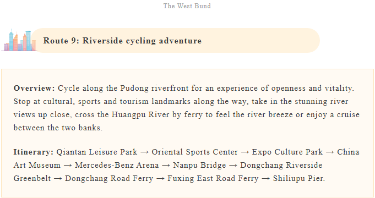Image resolution: width=375 pixels, height=198 pixels.
Task: Click the Route 9 heading banner
Action: pos(176,40)
